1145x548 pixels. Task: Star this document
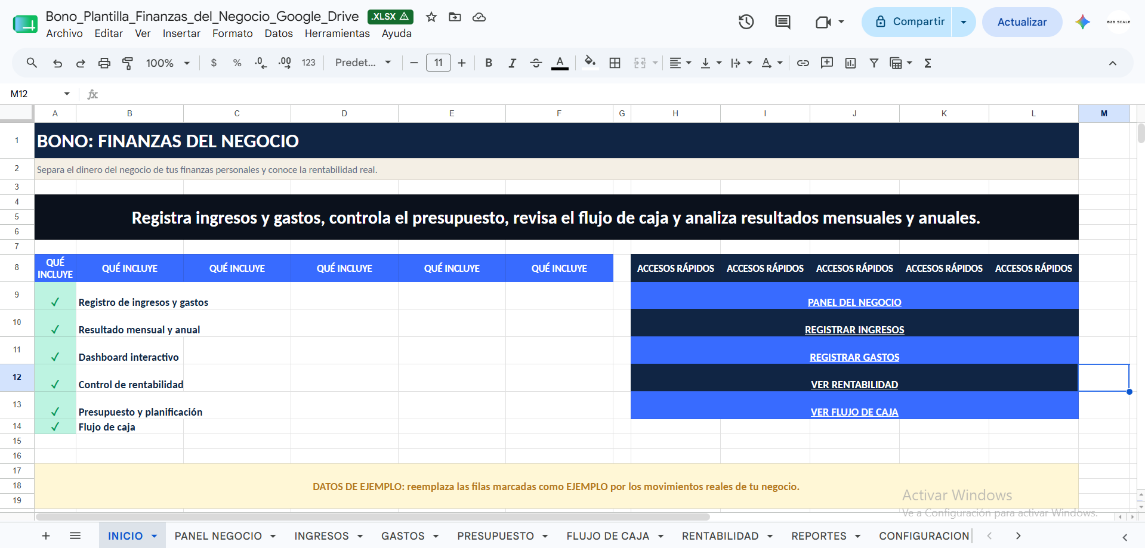coord(431,17)
